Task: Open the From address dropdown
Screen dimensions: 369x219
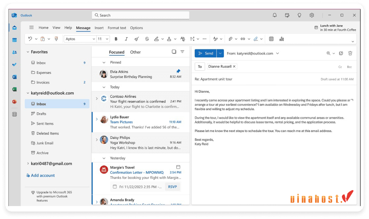Action: point(277,53)
